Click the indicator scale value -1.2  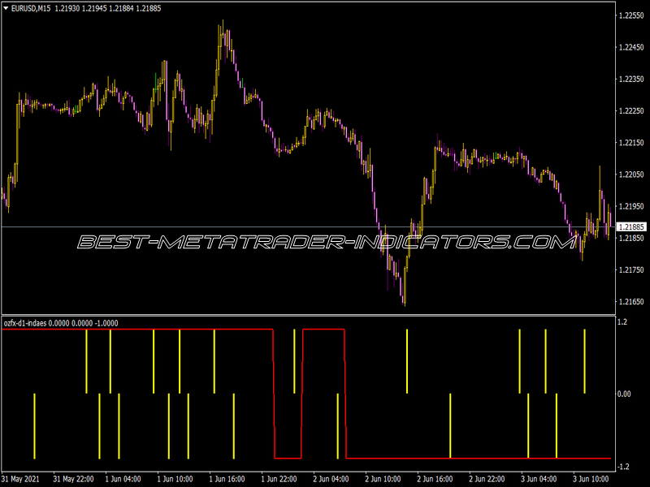623,467
